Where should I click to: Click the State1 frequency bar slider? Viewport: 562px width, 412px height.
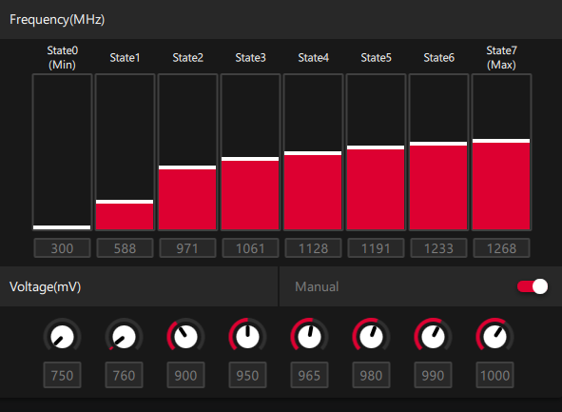(x=125, y=152)
